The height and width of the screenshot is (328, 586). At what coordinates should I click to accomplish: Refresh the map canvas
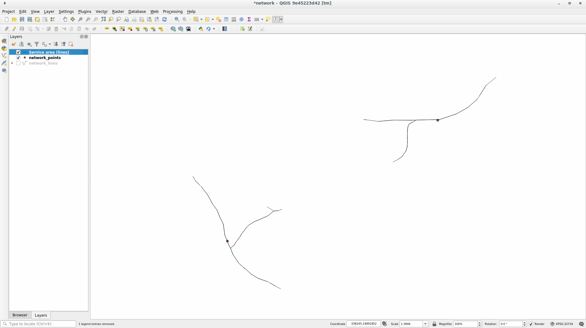click(165, 19)
